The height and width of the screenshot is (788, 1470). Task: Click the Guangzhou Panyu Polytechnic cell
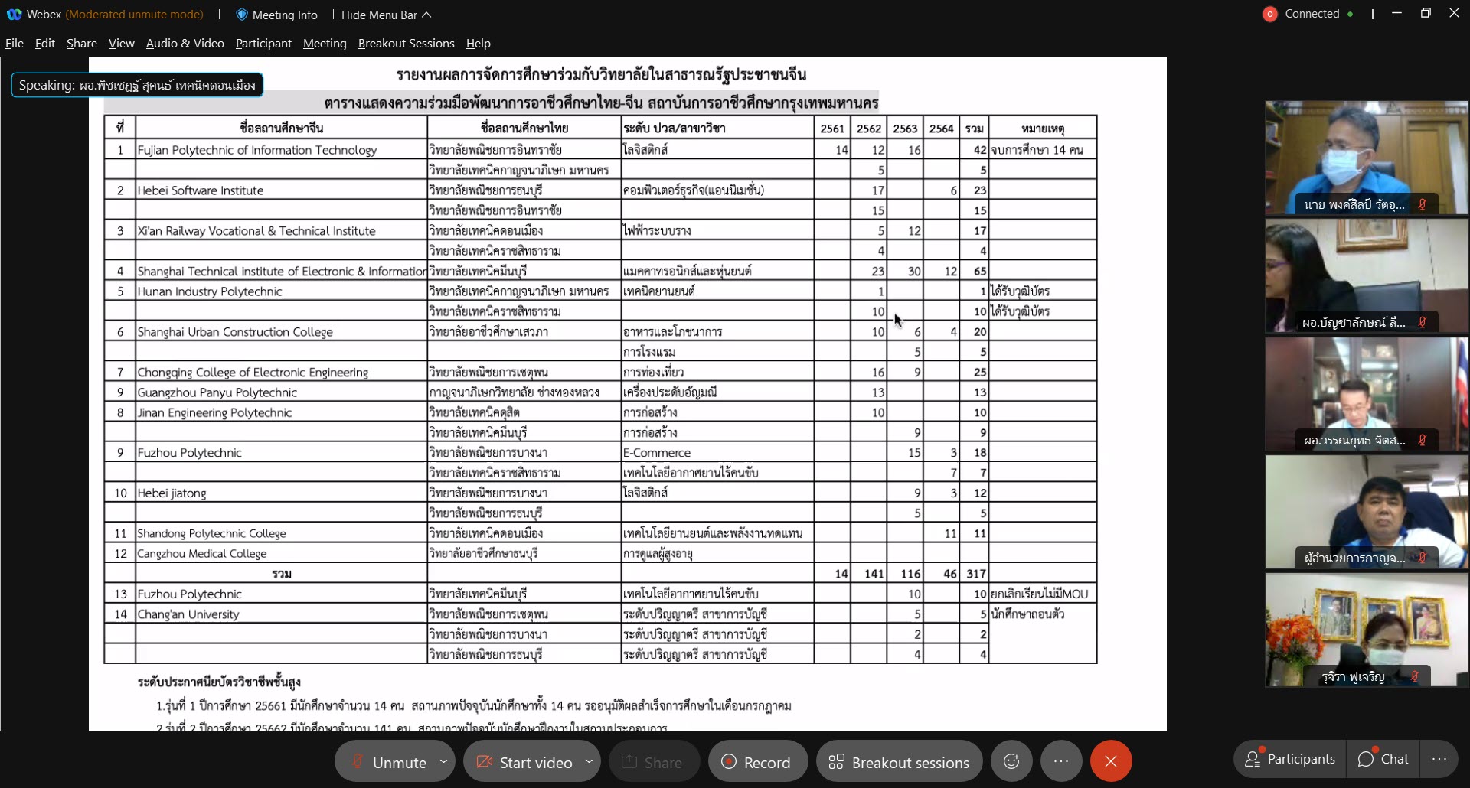click(x=281, y=392)
